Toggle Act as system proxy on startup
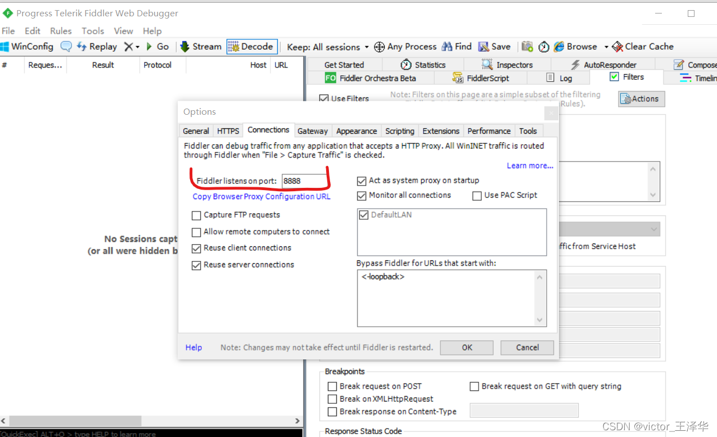 tap(362, 181)
